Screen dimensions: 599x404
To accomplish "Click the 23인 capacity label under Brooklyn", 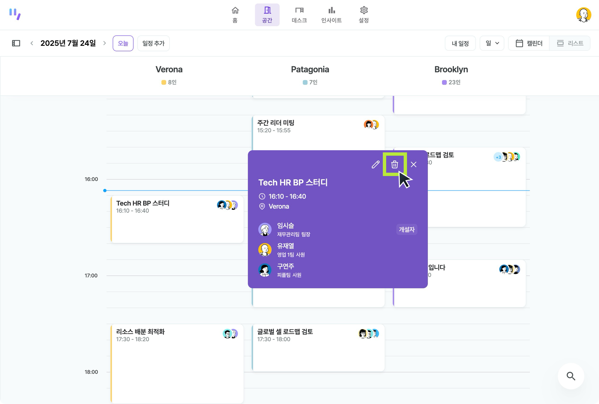I will tap(455, 82).
